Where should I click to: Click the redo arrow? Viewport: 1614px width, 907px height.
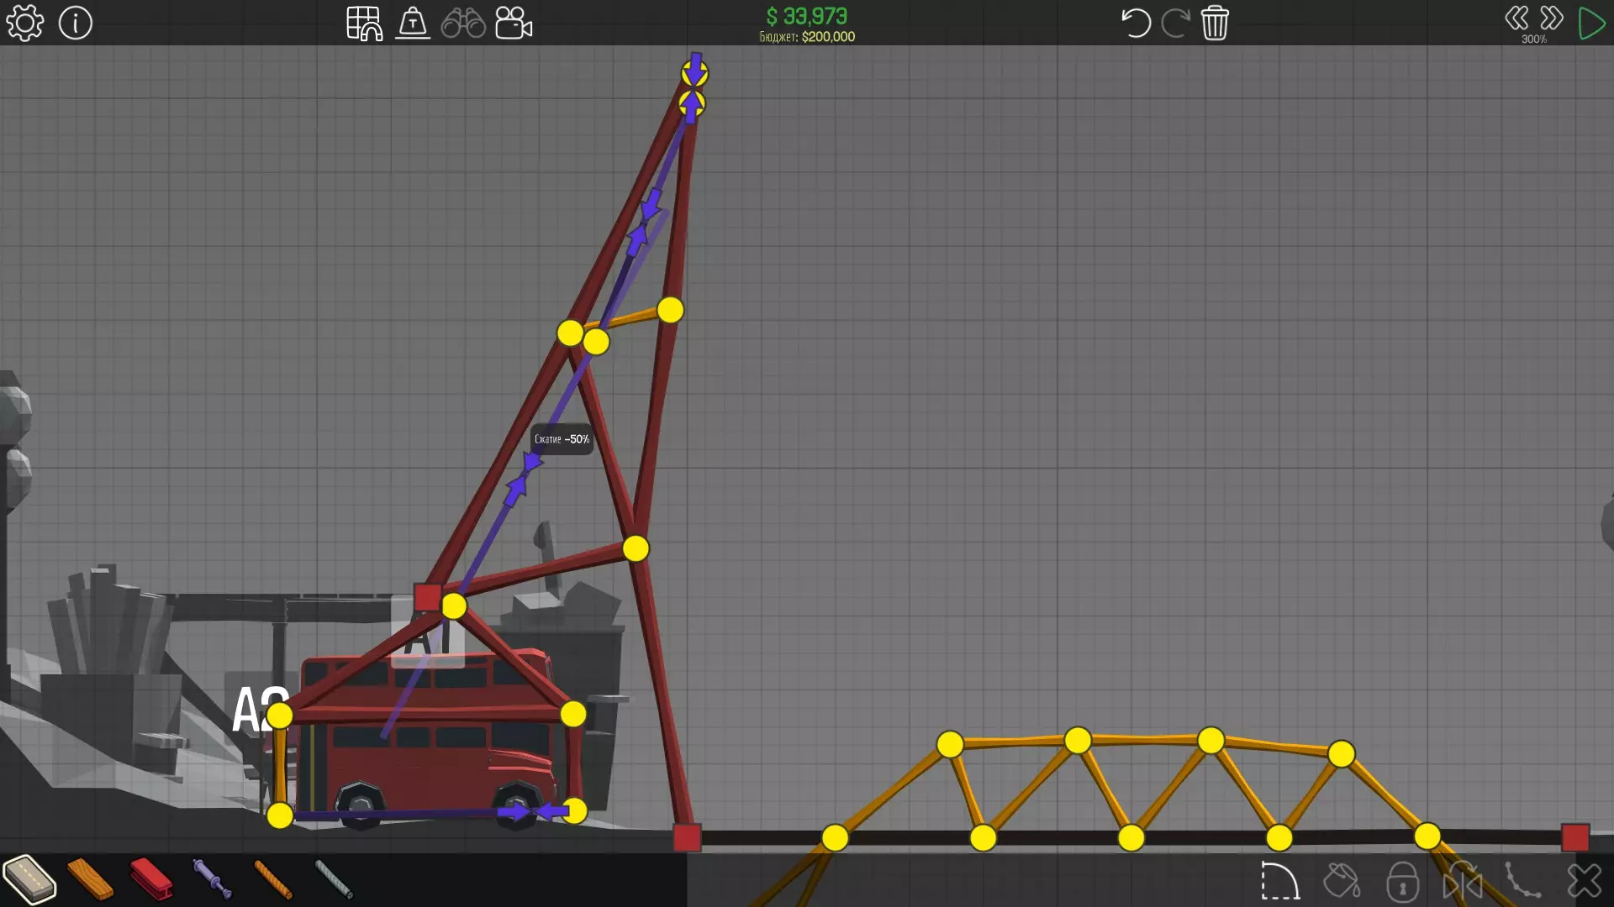click(1175, 23)
